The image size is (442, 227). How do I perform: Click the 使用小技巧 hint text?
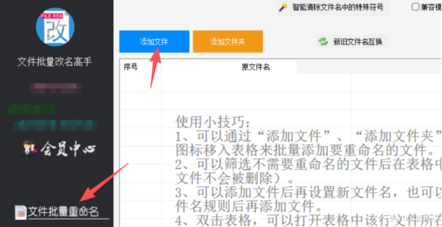[212, 122]
